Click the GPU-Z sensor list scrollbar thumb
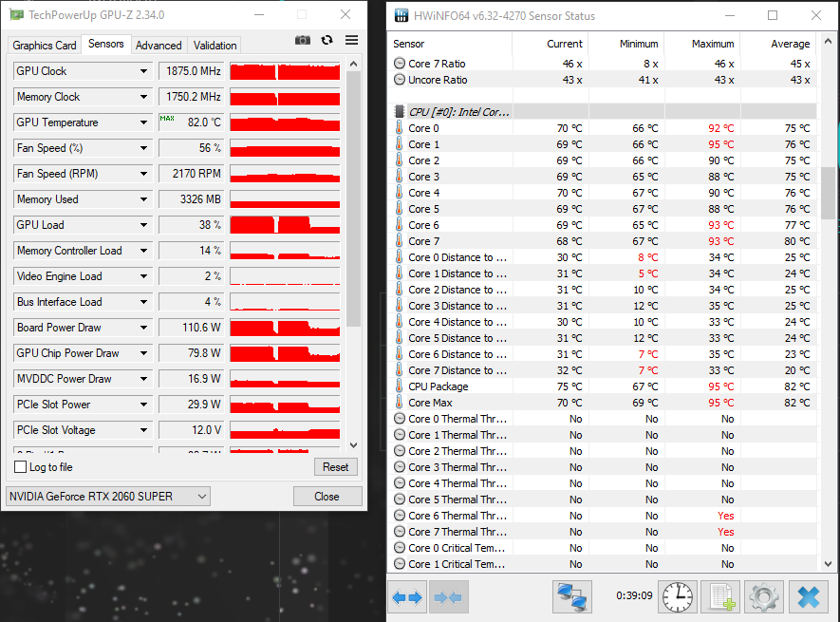840x622 pixels. [x=353, y=198]
